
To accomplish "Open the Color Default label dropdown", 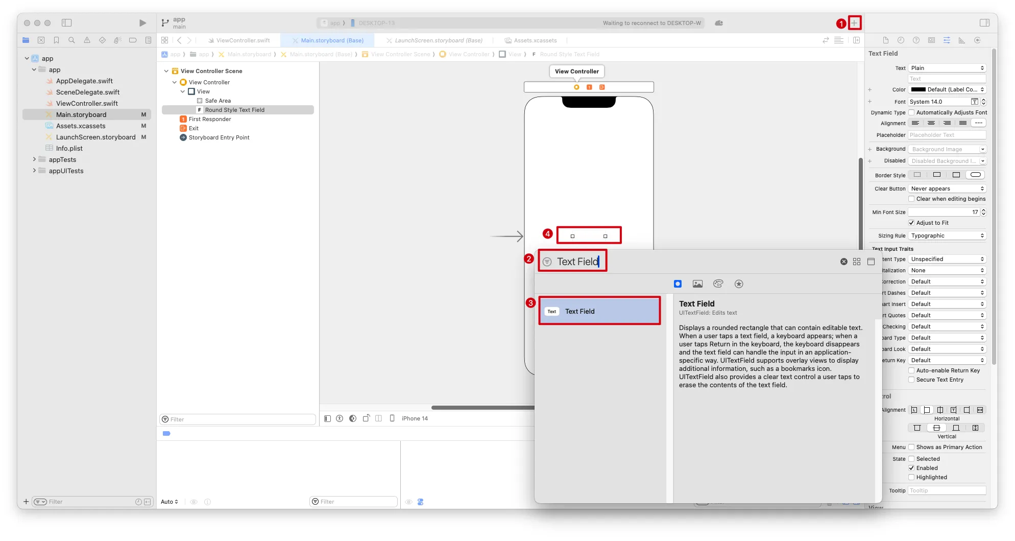I will (x=947, y=89).
